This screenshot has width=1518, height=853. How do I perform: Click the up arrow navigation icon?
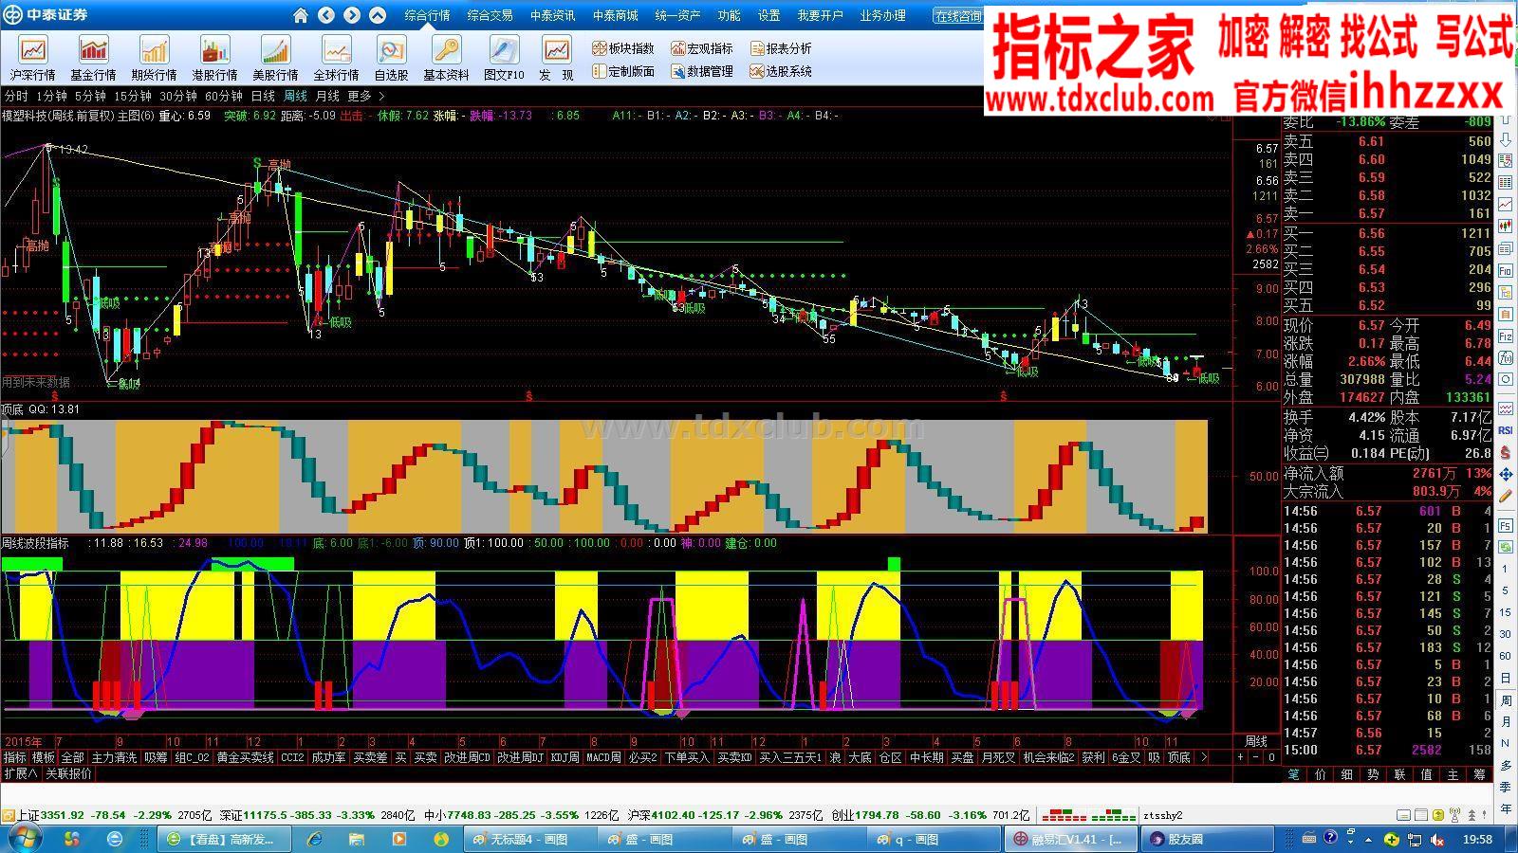point(378,15)
